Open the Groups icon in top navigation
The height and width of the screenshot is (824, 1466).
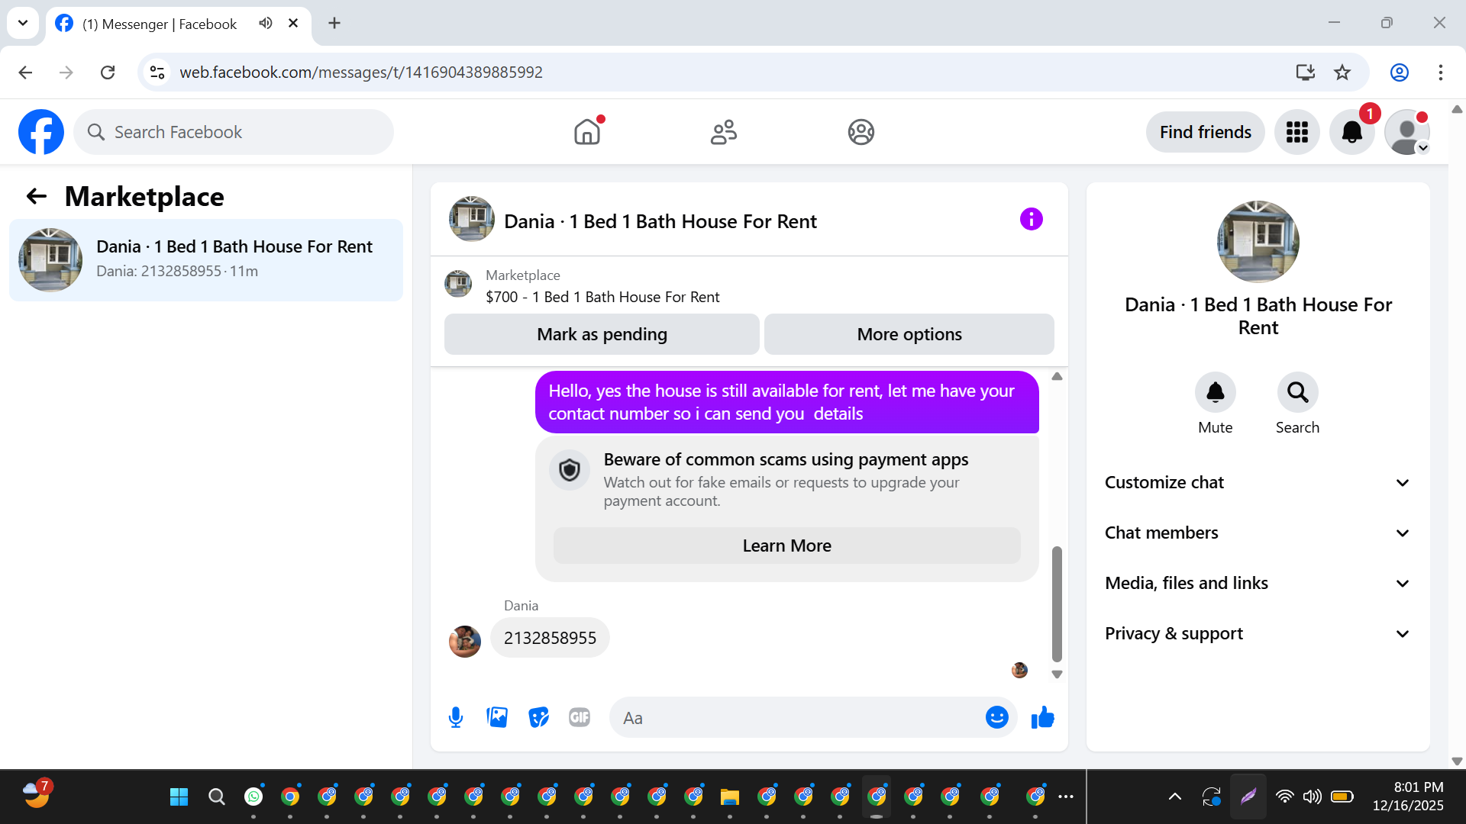pyautogui.click(x=861, y=132)
